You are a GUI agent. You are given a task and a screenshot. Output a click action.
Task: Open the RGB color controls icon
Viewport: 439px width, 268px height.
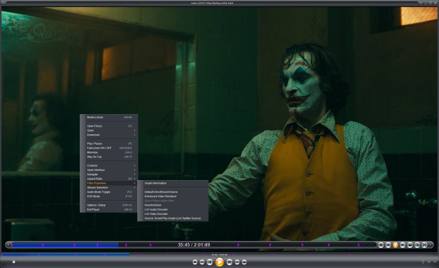click(417, 245)
